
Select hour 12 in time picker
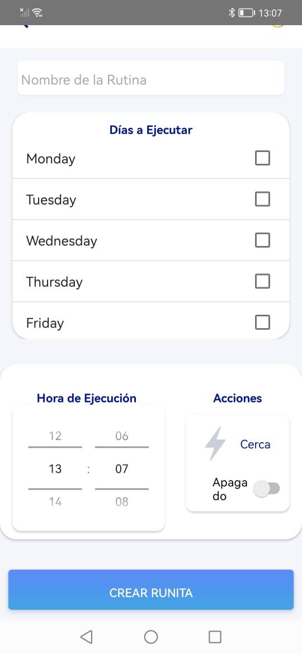click(55, 436)
